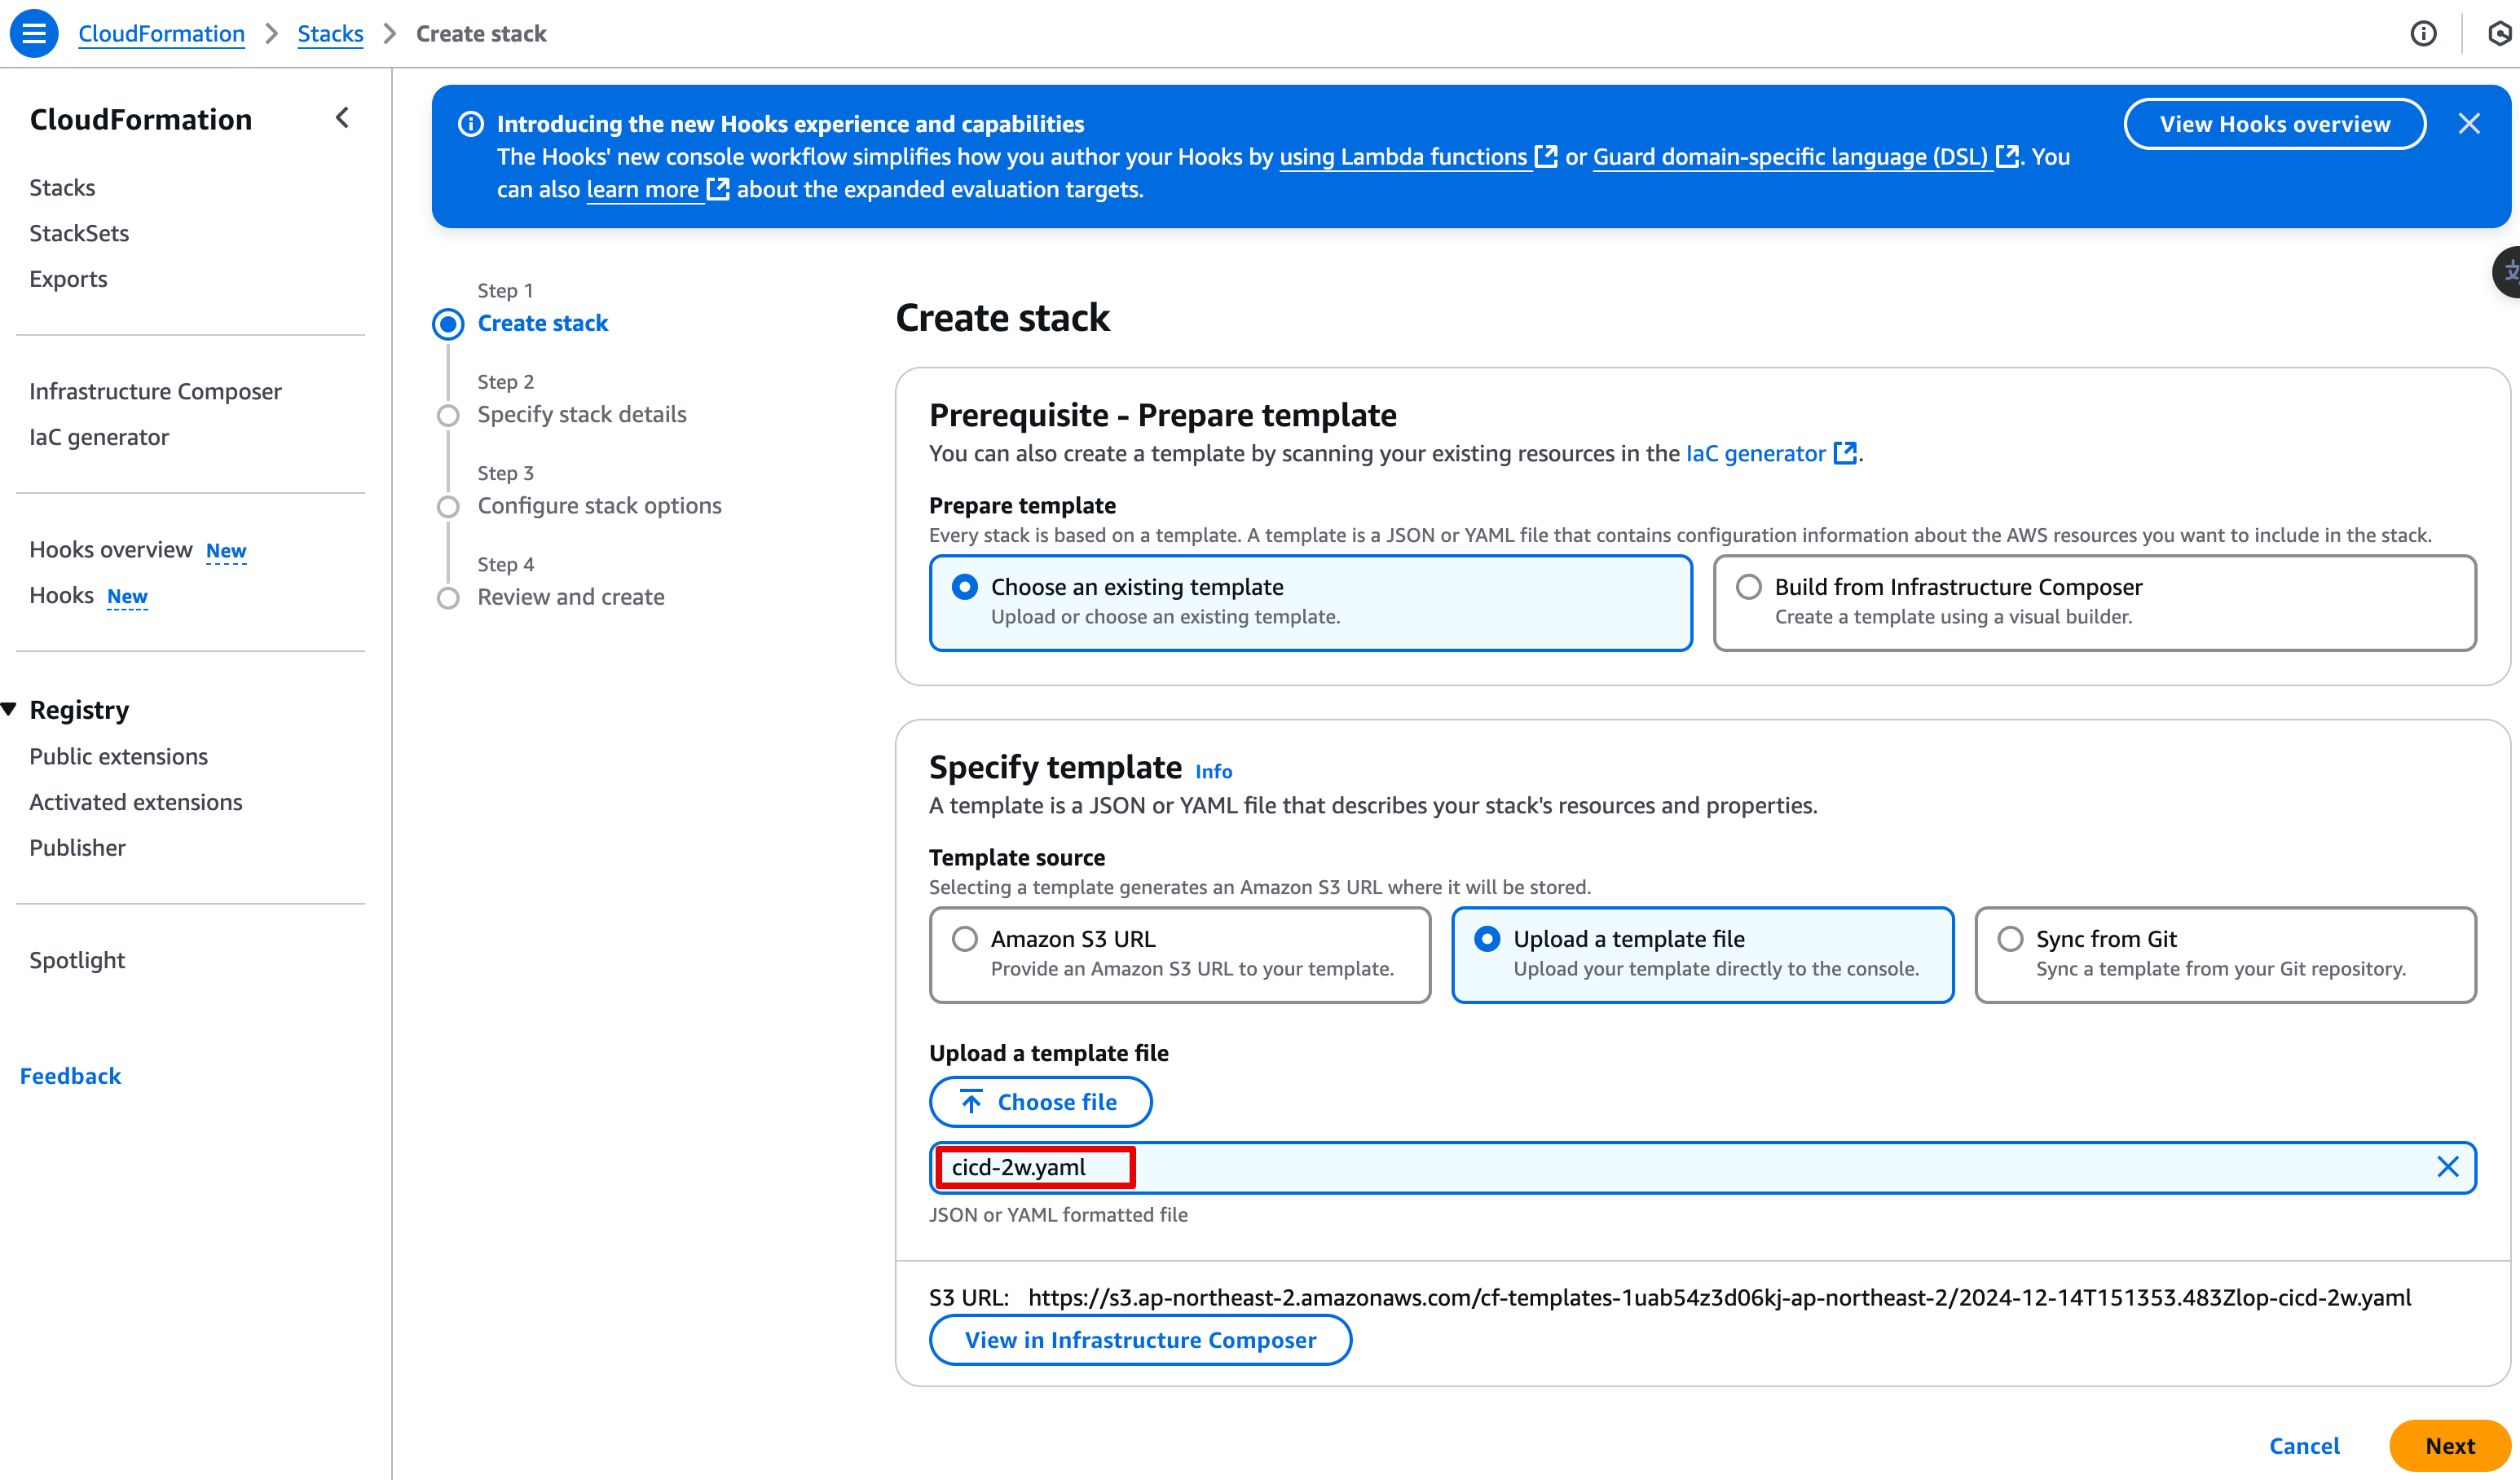This screenshot has height=1480, width=2520.
Task: Open the hamburger navigation menu icon
Action: [34, 33]
